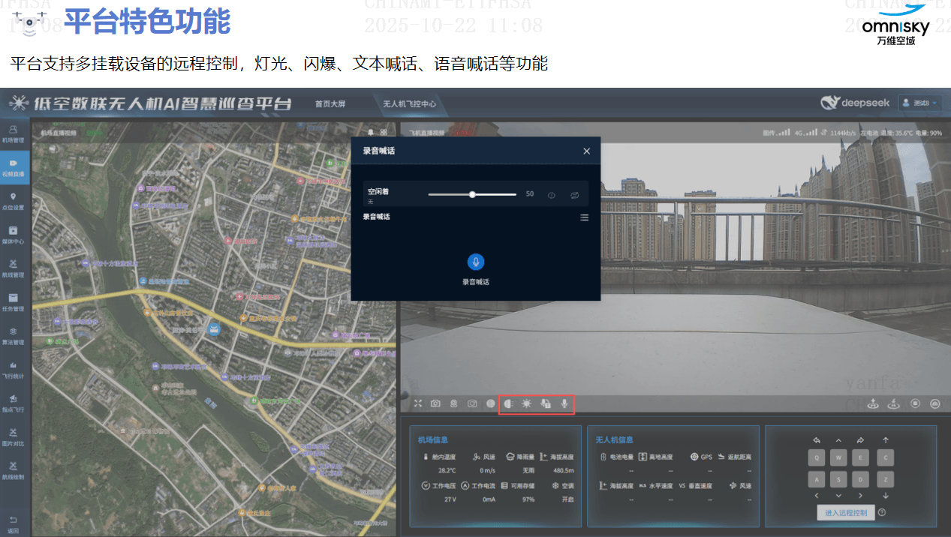
Task: Click the help question mark beside 进入远程控制
Action: coord(882,513)
